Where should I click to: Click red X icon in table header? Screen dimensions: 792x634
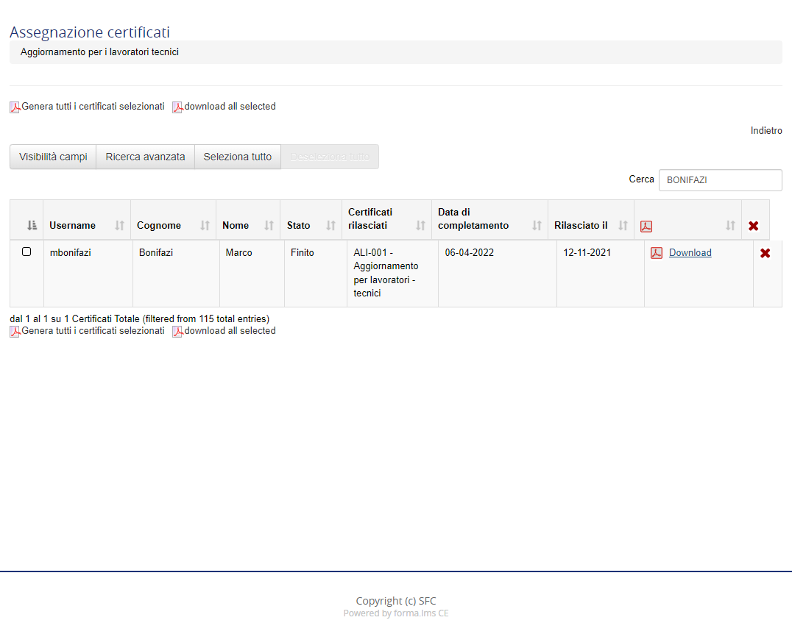click(x=753, y=226)
